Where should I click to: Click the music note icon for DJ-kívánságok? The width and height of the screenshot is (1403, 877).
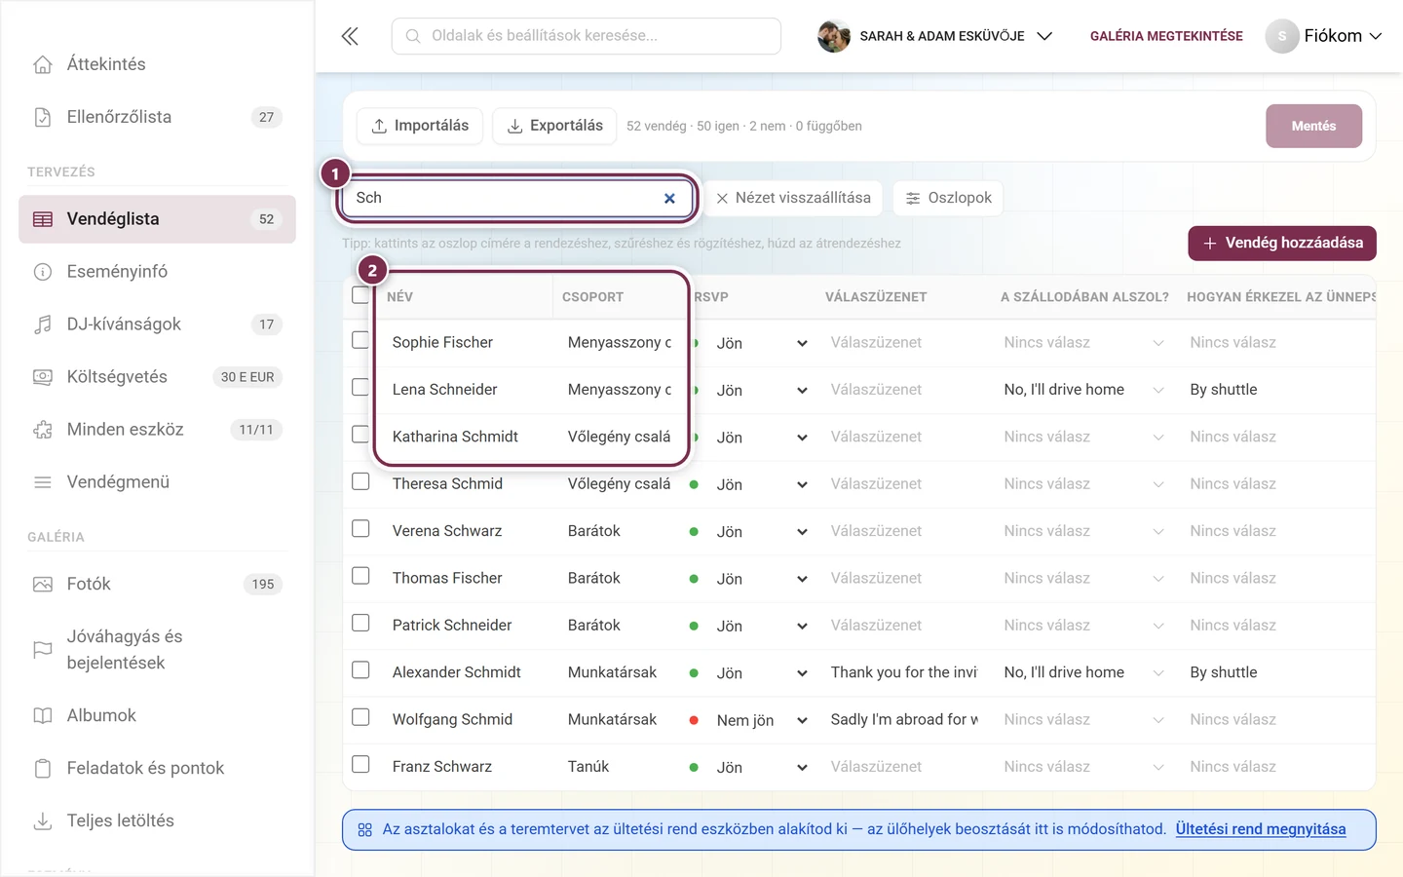[x=43, y=324]
